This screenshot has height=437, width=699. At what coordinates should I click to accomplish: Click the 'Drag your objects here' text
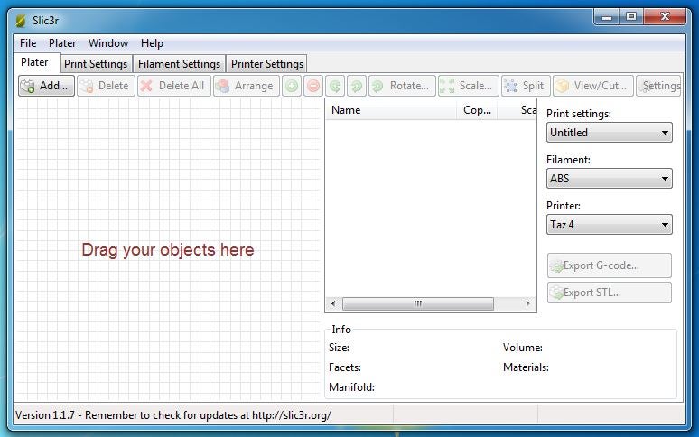click(168, 250)
